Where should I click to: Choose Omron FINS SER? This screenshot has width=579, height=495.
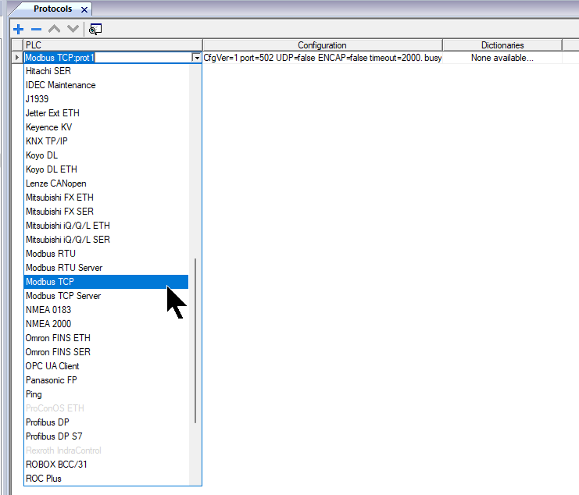tap(106, 352)
